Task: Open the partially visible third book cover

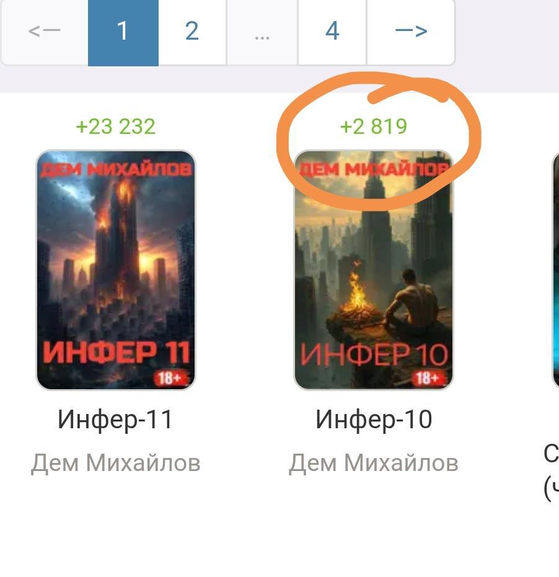Action: [556, 270]
